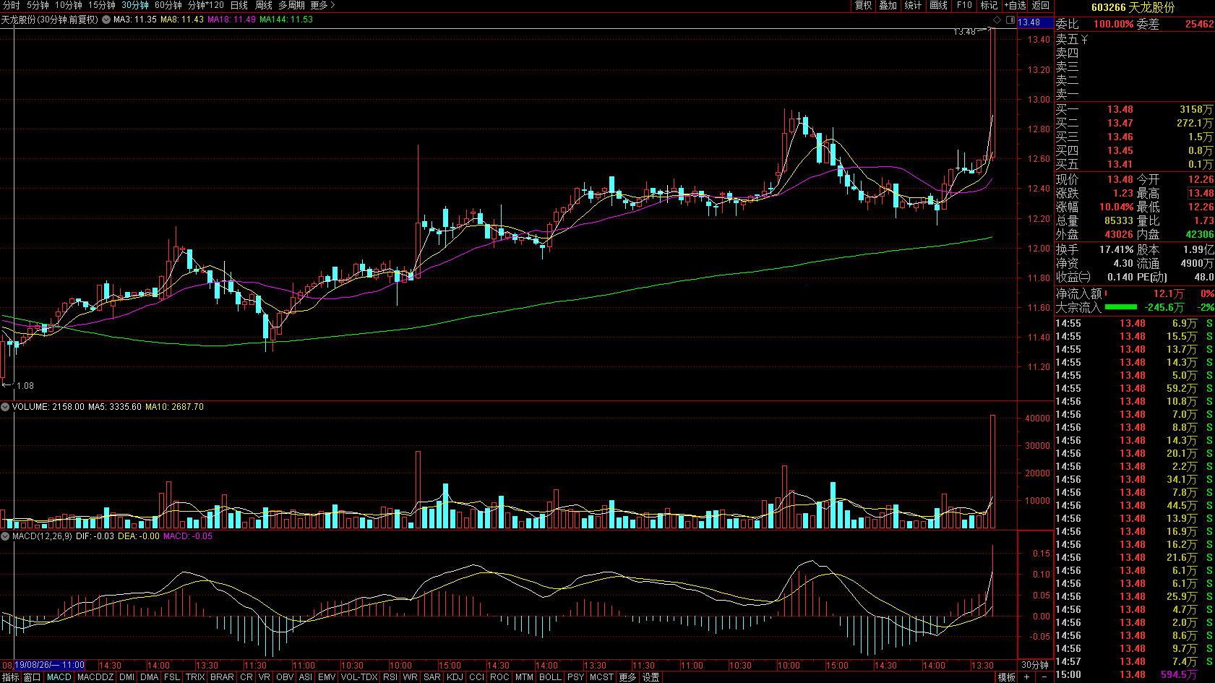Select the OBV indicator tab
This screenshot has height=683, width=1215.
click(285, 677)
